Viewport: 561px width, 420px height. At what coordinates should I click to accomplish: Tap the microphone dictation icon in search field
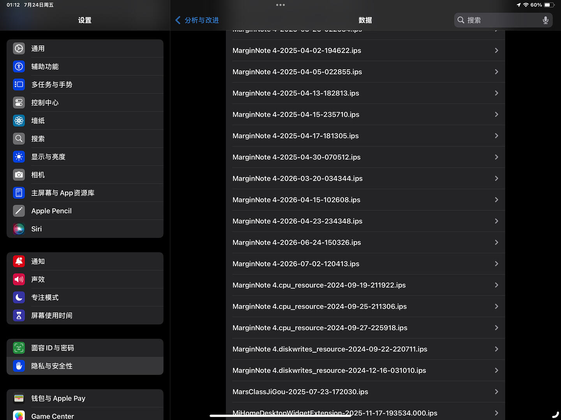(x=545, y=20)
